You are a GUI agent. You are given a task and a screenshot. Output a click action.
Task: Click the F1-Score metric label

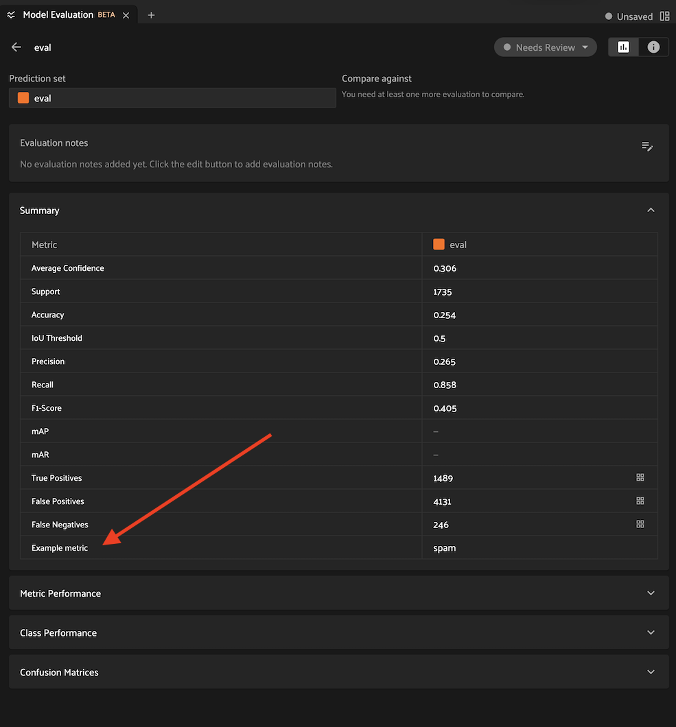pos(47,408)
